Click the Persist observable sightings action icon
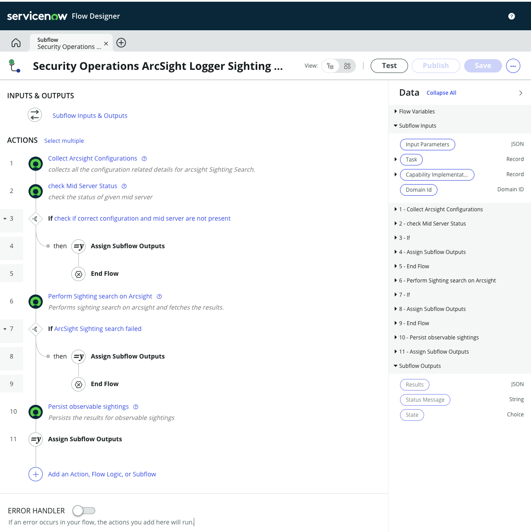This screenshot has width=531, height=532. tap(36, 412)
